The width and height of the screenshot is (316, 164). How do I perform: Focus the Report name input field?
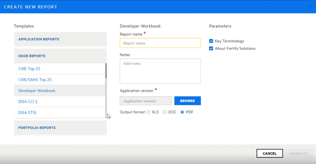point(160,43)
